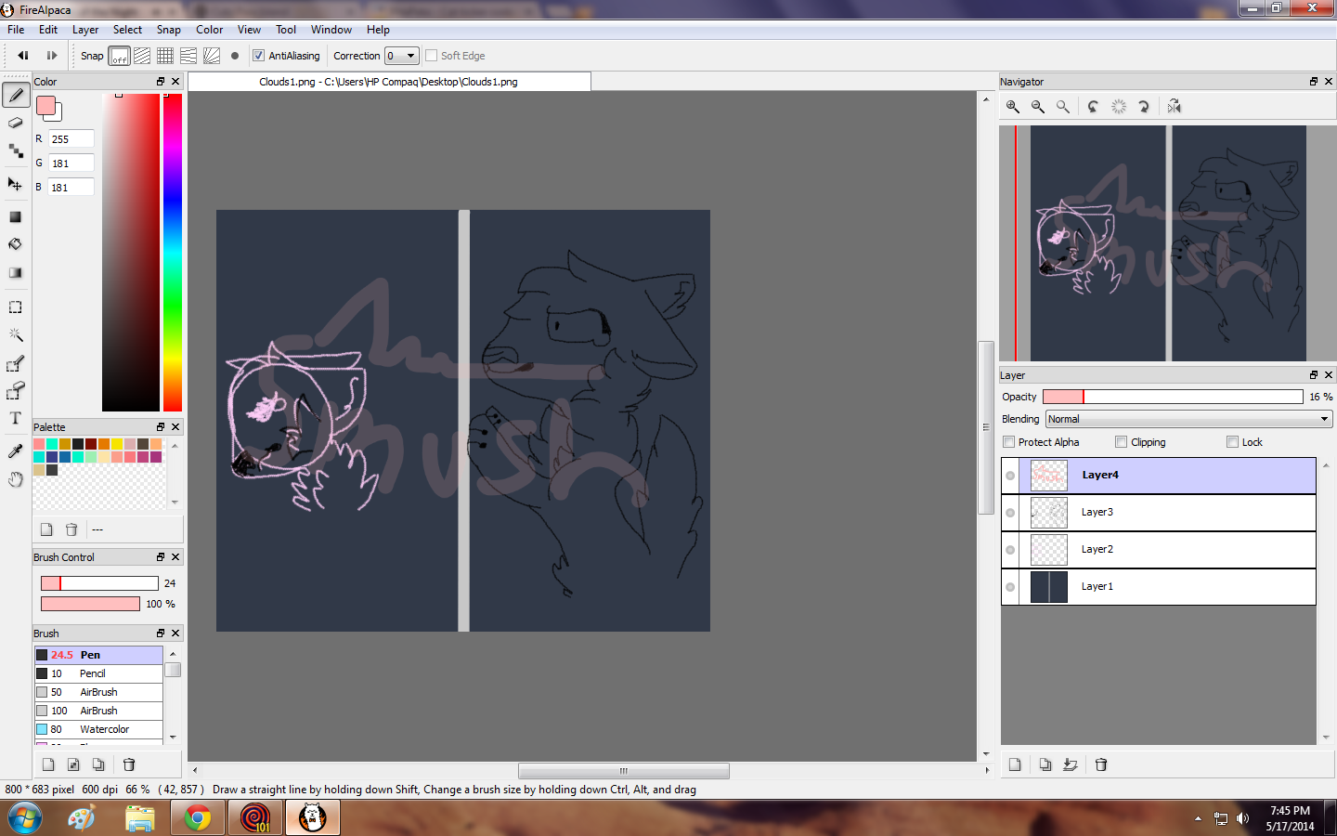The height and width of the screenshot is (836, 1337).
Task: Toggle visibility of Layer4
Action: (x=1010, y=476)
